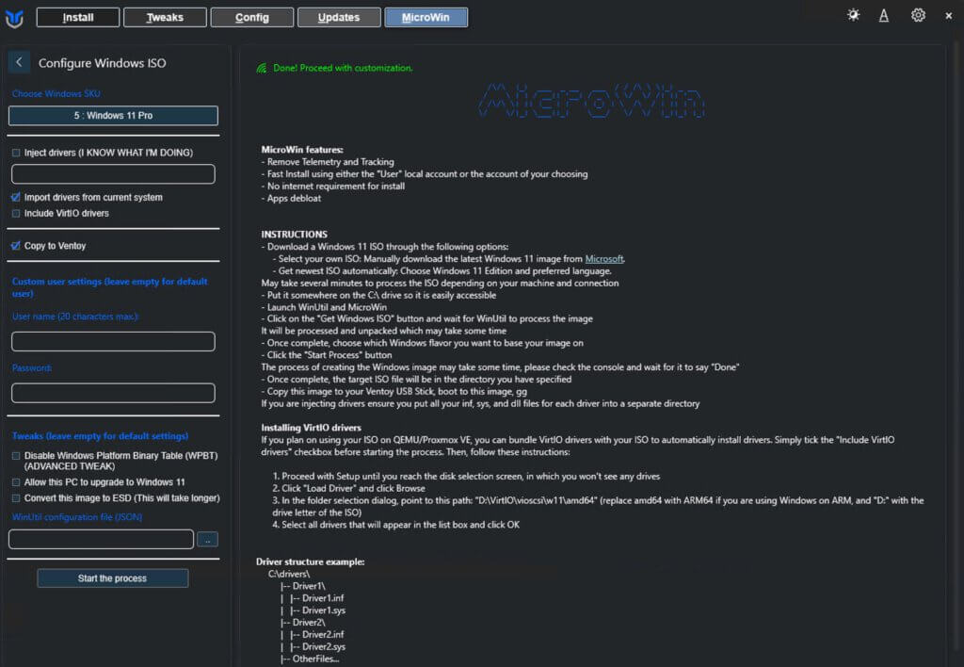Go to the Updates tab
The height and width of the screenshot is (667, 964).
(339, 17)
